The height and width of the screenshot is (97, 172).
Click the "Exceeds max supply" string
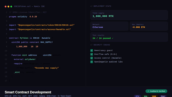point(47,68)
